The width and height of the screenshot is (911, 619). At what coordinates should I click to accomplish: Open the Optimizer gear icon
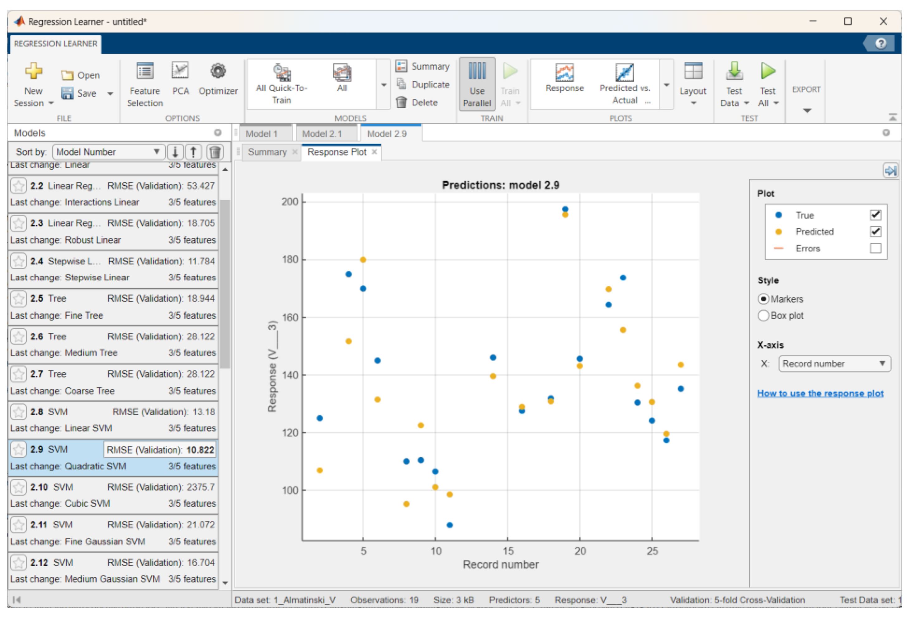pos(218,71)
